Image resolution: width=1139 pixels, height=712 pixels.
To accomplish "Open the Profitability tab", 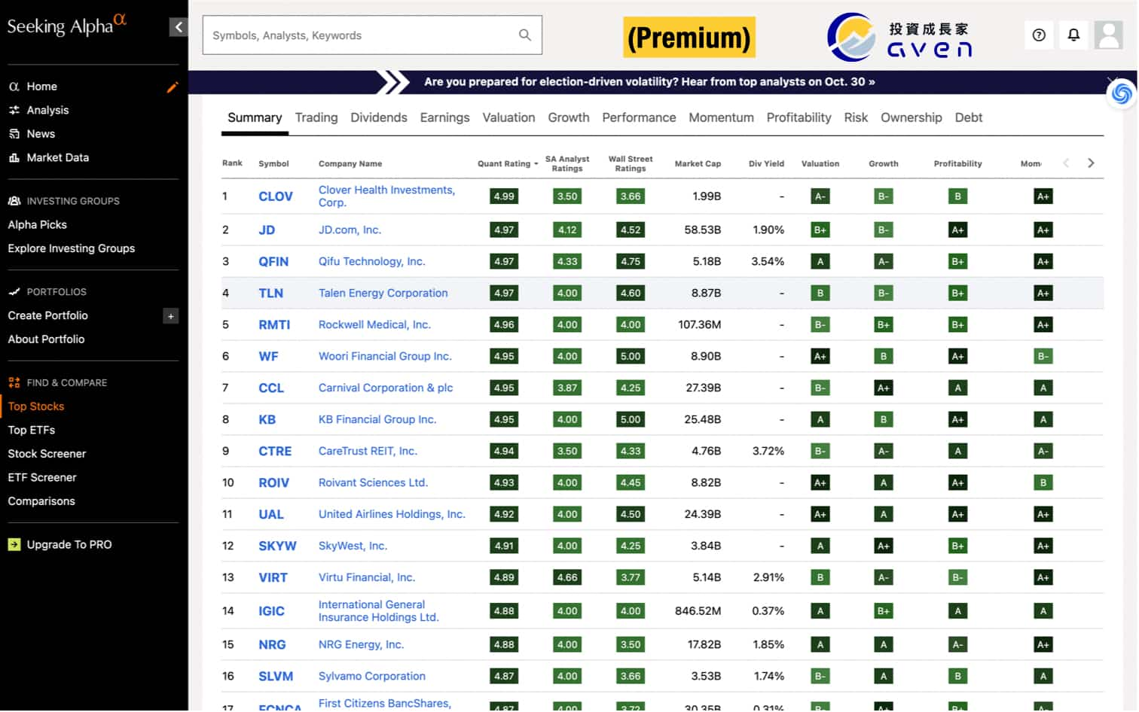I will (799, 117).
